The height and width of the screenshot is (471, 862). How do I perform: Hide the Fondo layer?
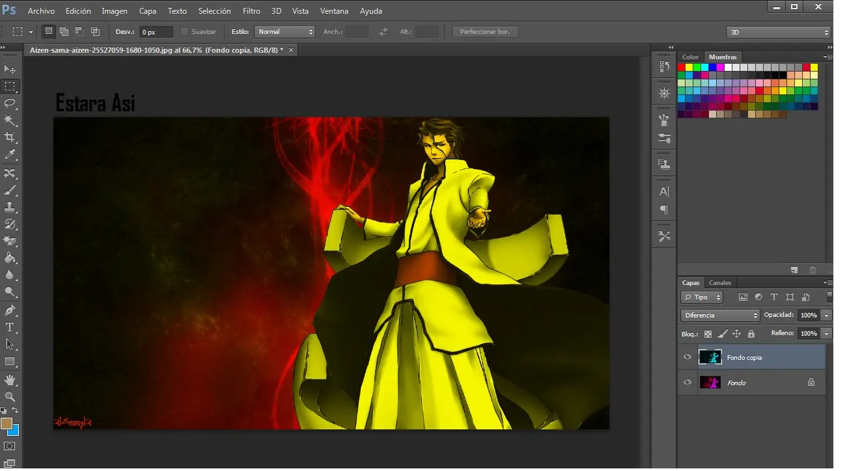coord(688,383)
